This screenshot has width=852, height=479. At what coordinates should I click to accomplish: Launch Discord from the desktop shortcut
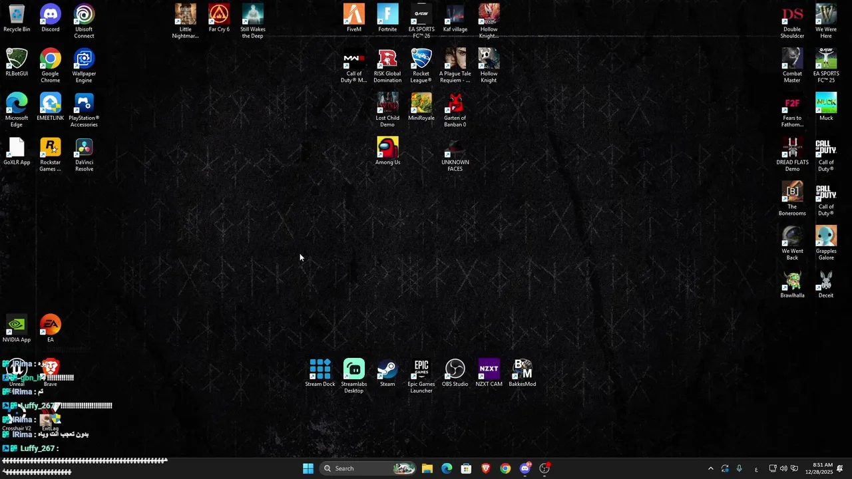click(51, 19)
